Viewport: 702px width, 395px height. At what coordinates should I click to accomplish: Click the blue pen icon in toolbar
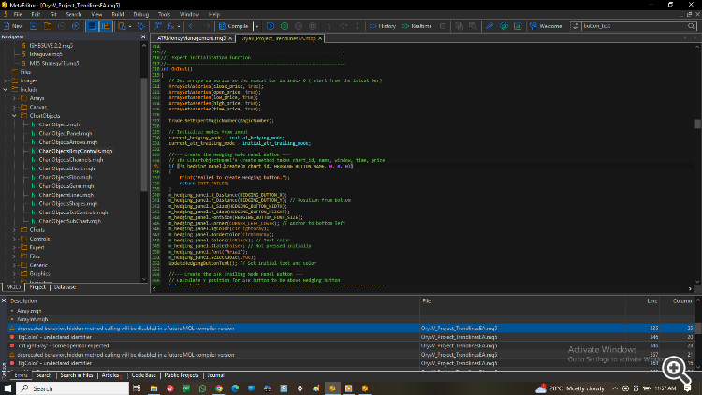pyautogui.click(x=490, y=26)
